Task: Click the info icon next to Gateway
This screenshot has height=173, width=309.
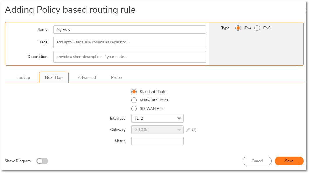Action: point(194,130)
